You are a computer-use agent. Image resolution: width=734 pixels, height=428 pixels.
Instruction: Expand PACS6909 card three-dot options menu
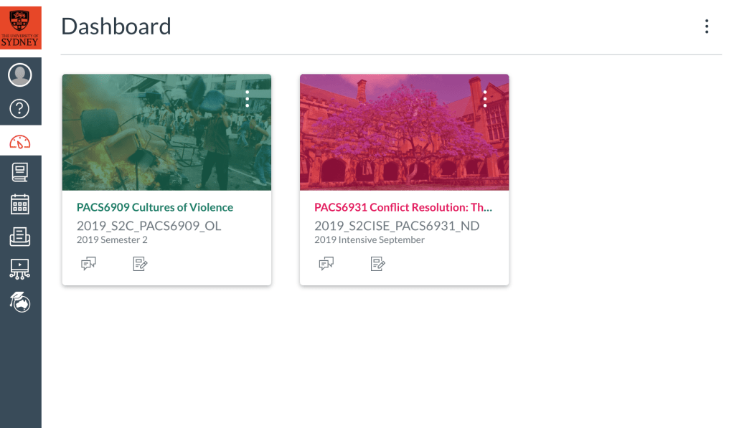coord(248,99)
